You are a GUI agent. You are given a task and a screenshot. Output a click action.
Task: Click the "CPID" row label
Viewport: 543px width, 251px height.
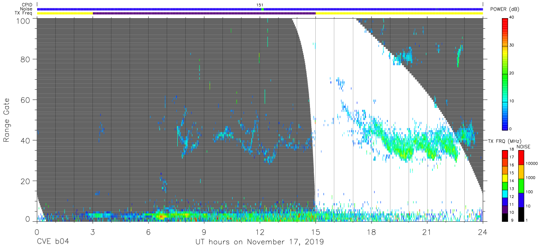tap(26, 5)
